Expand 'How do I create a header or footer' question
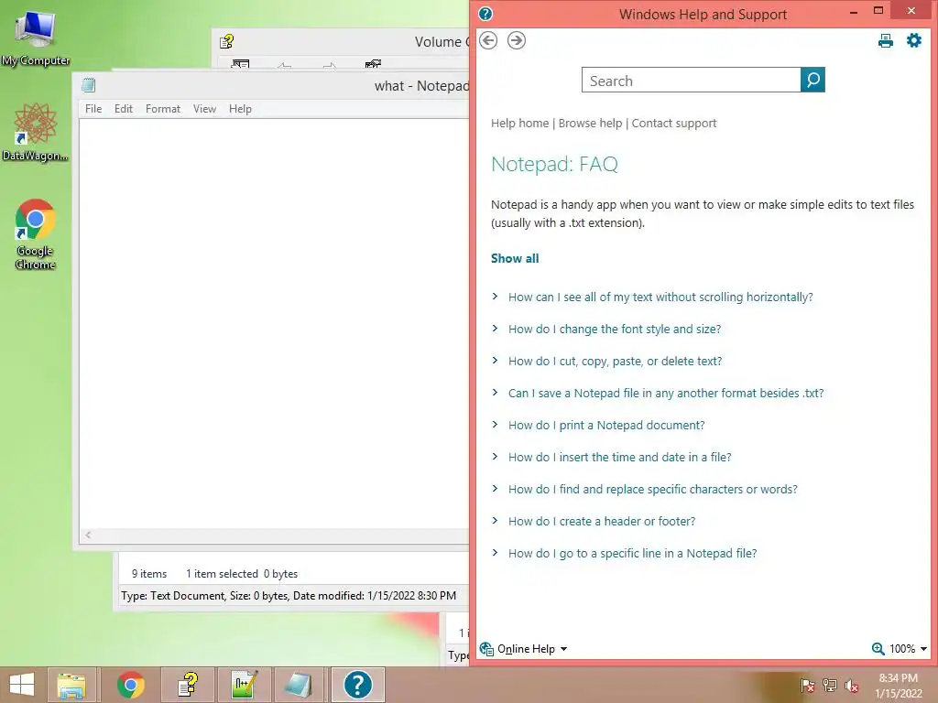Screen dimensions: 938x703 tap(602, 521)
